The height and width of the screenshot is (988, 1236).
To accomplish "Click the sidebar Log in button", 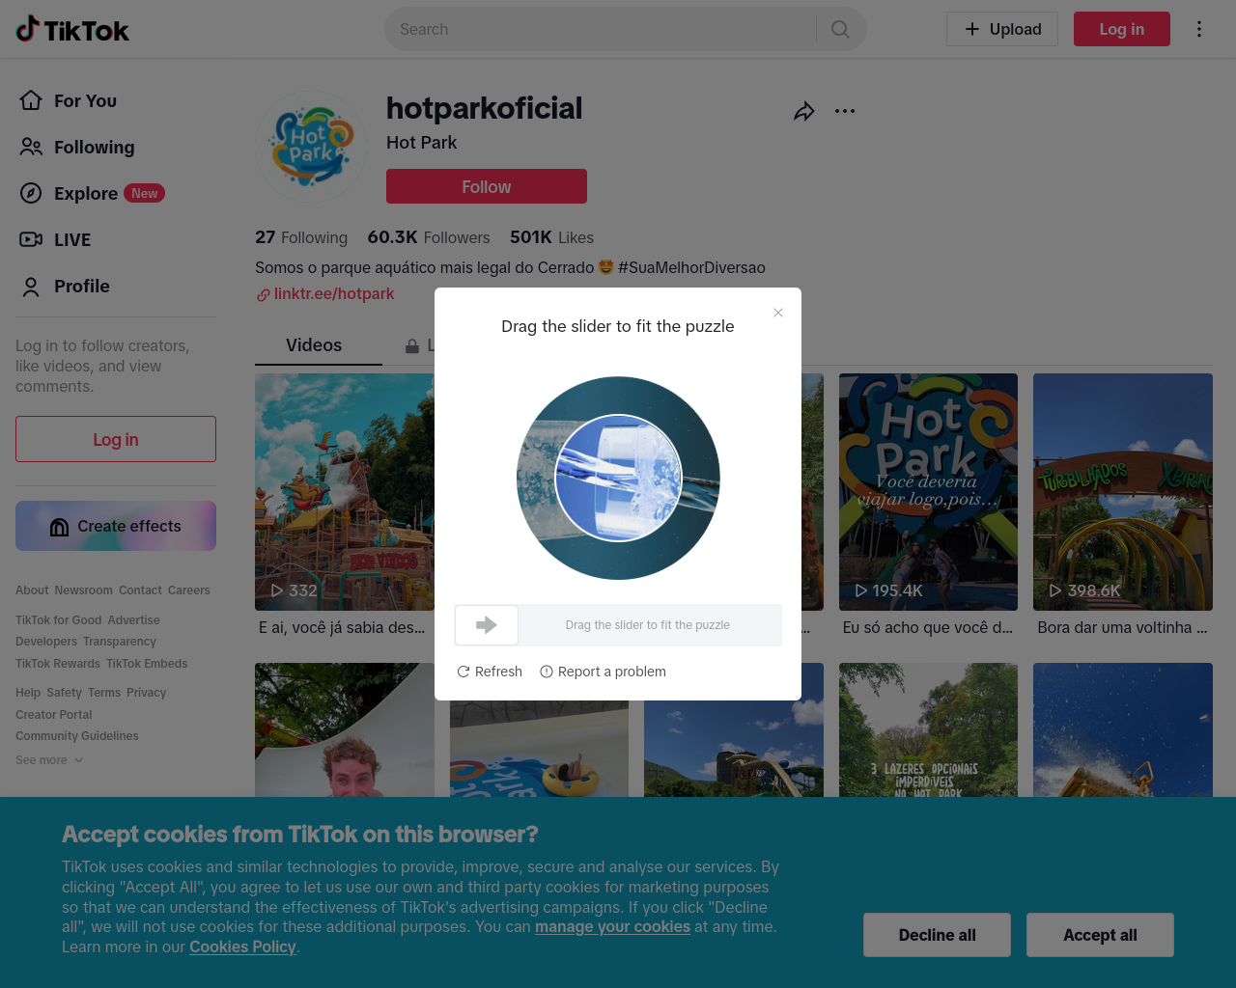I will click(116, 439).
